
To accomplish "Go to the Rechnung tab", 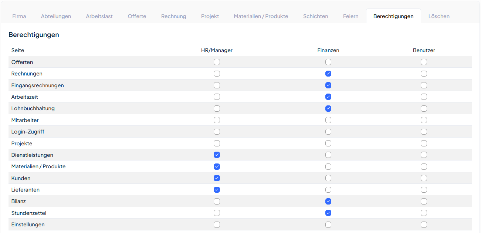I will tap(173, 16).
